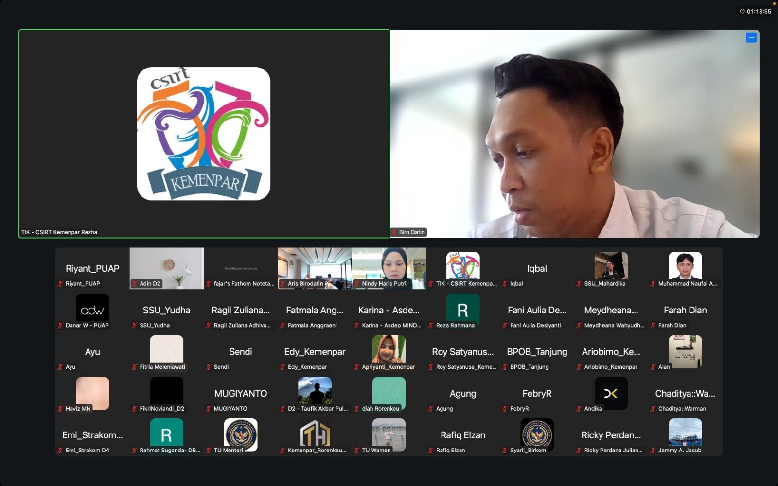Screen dimensions: 778x486
Task: Click the meeting timer showing 01:13:55
Action: [755, 11]
